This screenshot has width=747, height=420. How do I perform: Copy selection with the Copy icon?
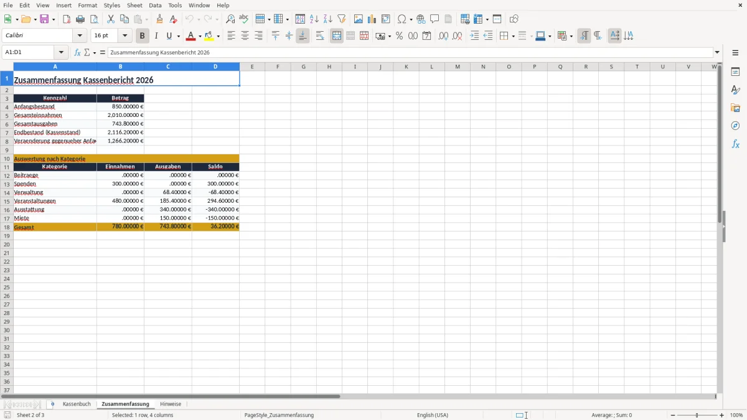click(x=125, y=19)
